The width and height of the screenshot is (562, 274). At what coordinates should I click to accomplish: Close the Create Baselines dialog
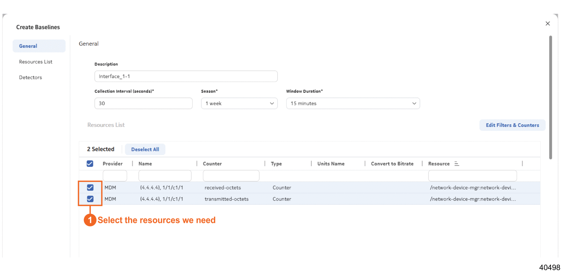pyautogui.click(x=547, y=24)
